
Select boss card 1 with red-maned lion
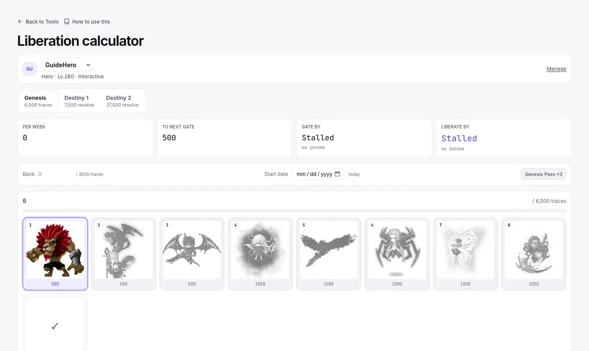pos(55,254)
